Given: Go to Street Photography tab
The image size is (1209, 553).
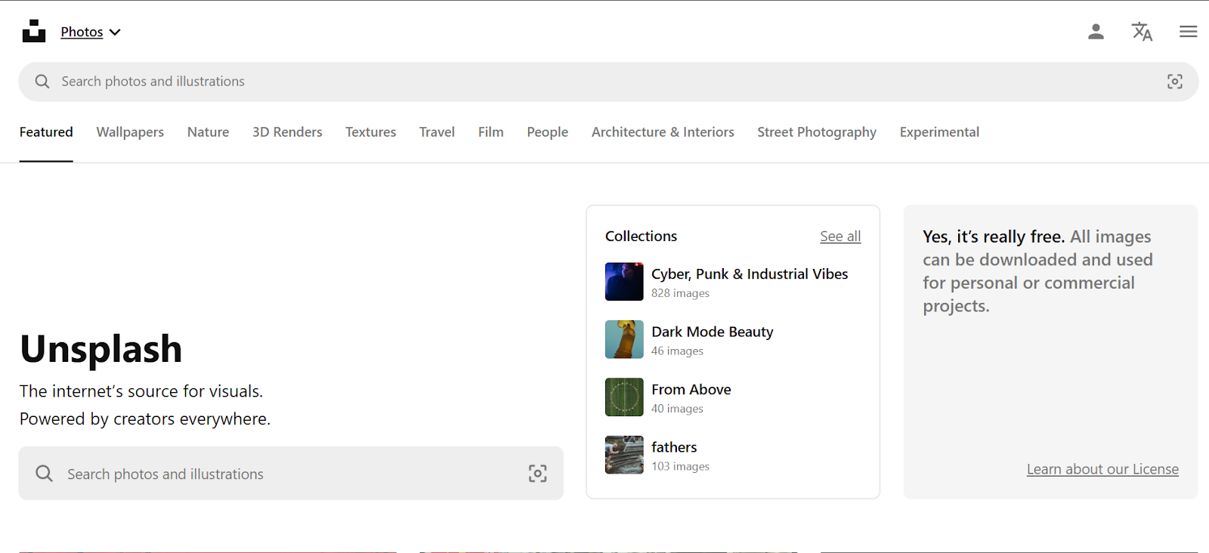Looking at the screenshot, I should 817,132.
